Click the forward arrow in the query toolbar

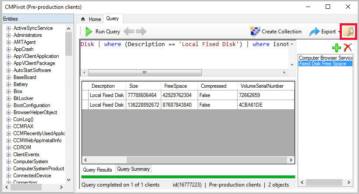pos(141,32)
